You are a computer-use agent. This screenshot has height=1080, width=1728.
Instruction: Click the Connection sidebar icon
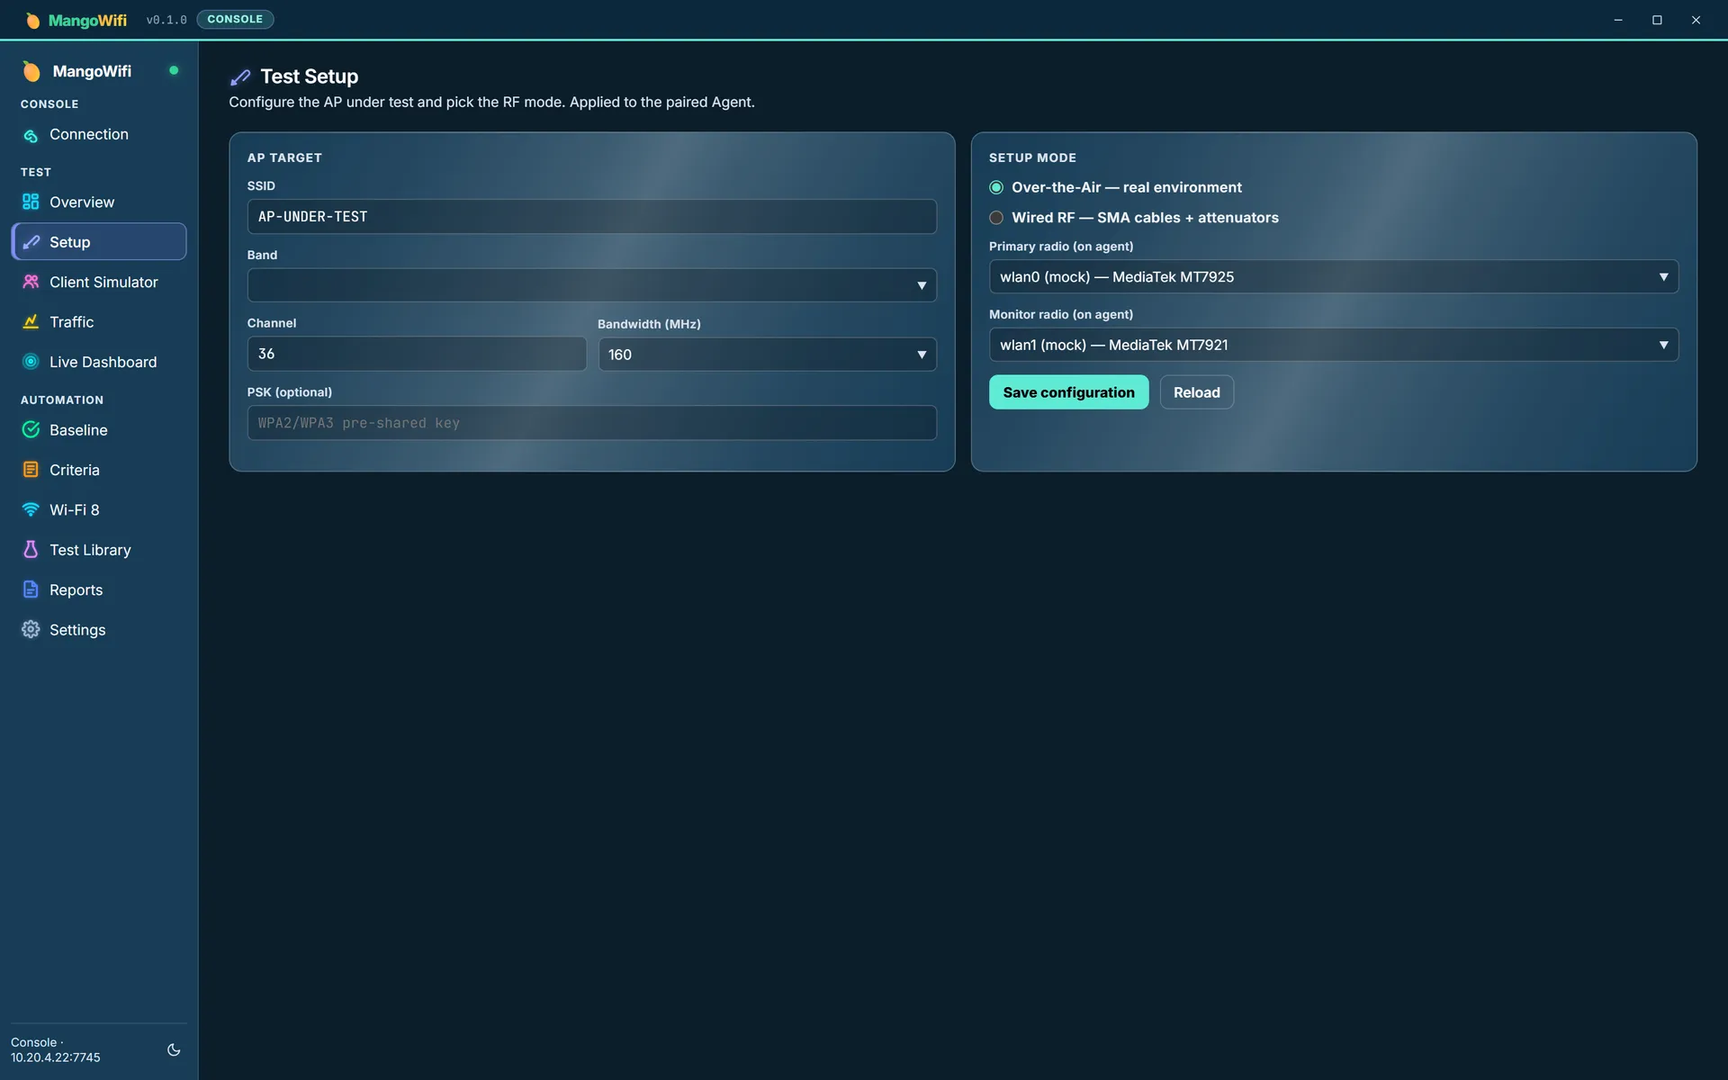tap(31, 135)
